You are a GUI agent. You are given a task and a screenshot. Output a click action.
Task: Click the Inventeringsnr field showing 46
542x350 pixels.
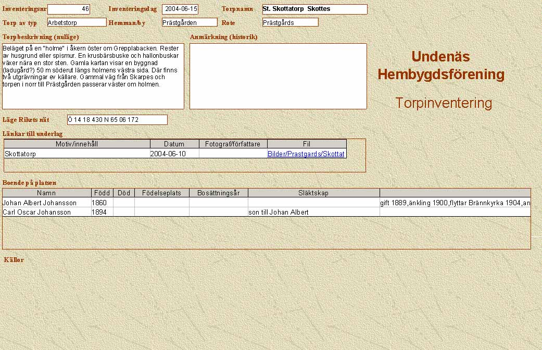(69, 9)
